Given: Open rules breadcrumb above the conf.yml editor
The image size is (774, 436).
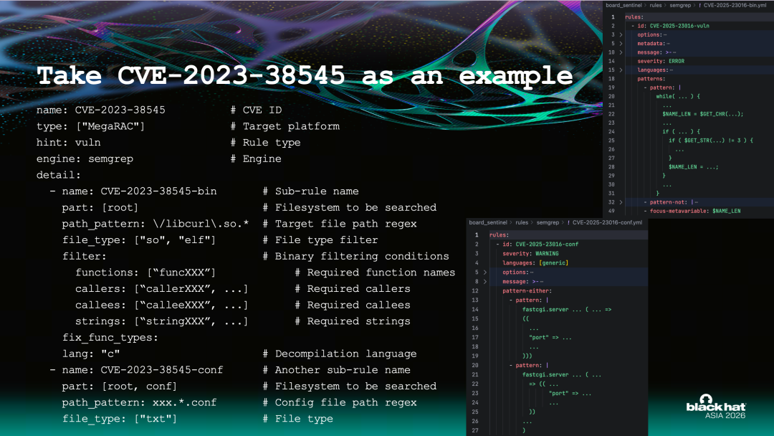Looking at the screenshot, I should pos(522,223).
